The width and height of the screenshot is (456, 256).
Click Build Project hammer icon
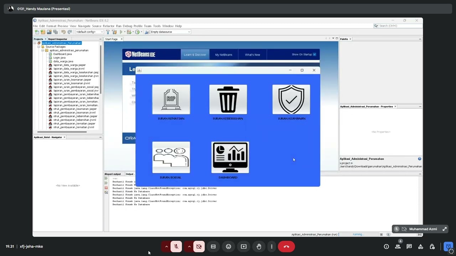108,32
